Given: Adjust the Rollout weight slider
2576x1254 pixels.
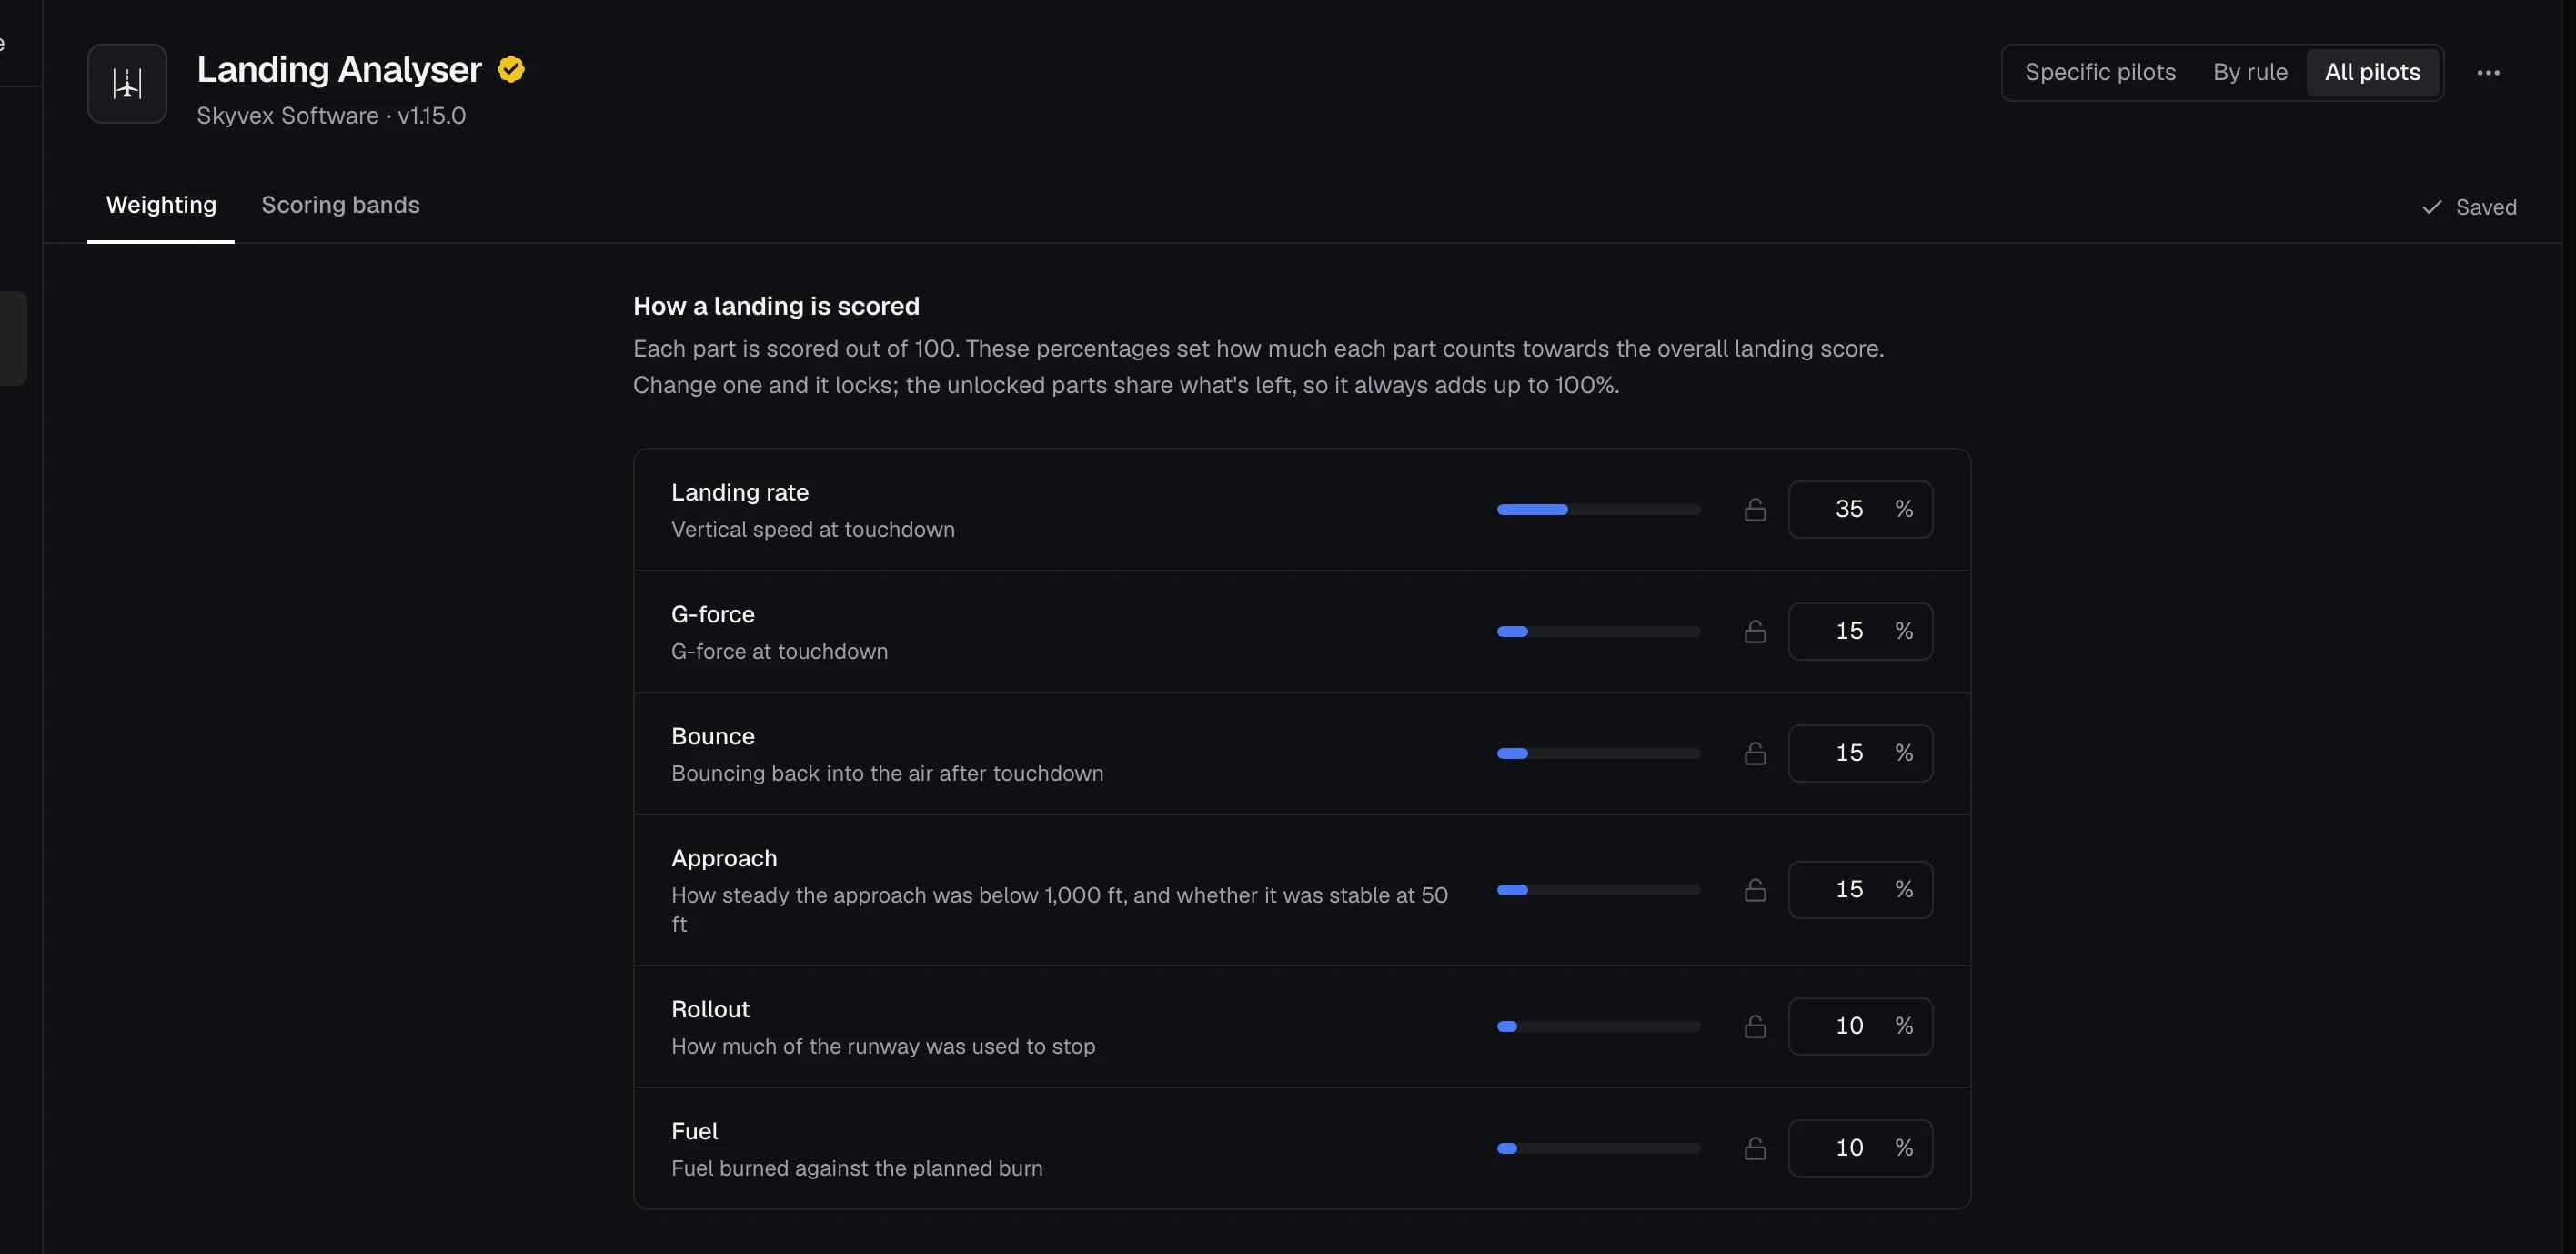Looking at the screenshot, I should point(1598,1026).
